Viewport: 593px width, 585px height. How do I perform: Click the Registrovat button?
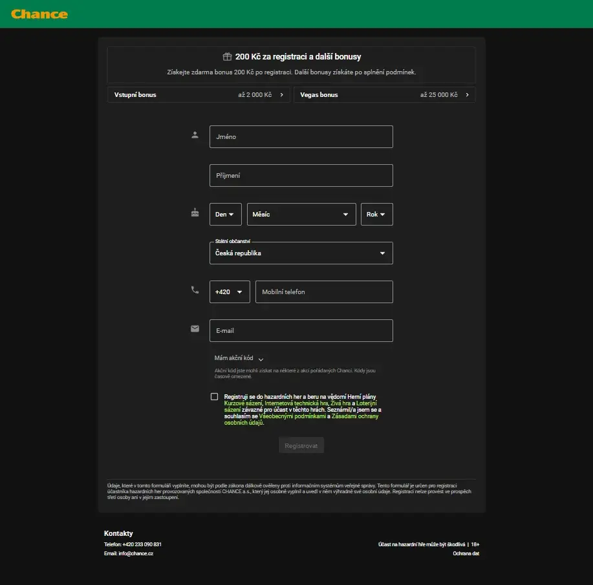click(301, 446)
